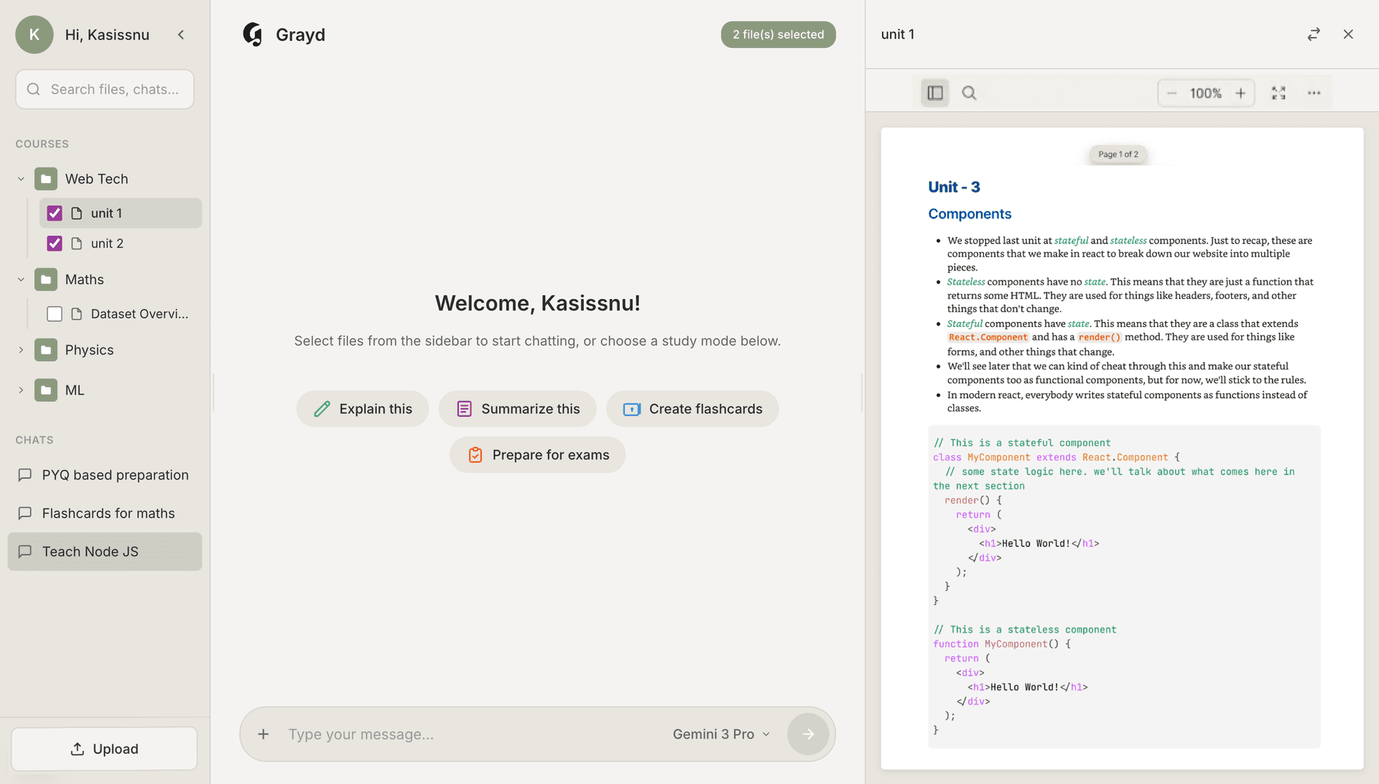Click the search icon in PDF toolbar
Screen dimensions: 1379x784
(969, 93)
